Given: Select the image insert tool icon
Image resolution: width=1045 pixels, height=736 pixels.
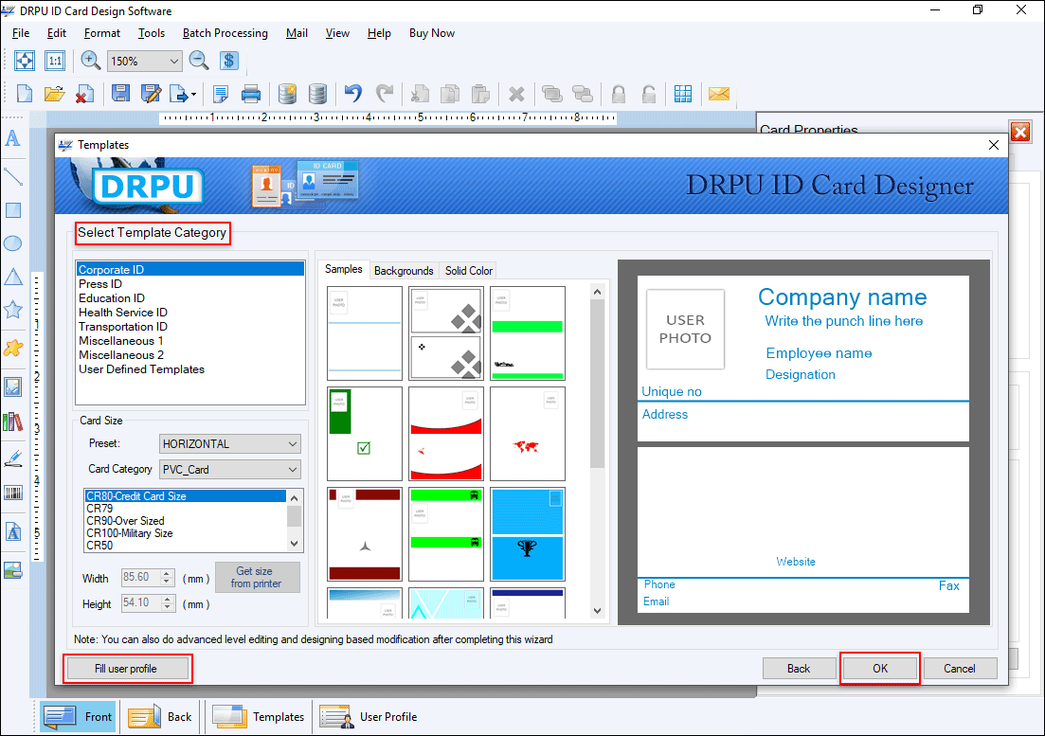Looking at the screenshot, I should click(13, 387).
